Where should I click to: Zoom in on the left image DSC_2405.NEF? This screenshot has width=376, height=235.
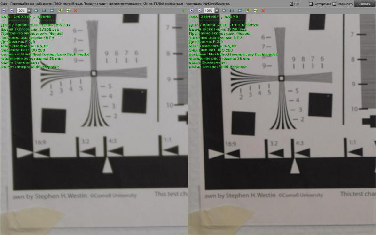[x=4, y=10]
